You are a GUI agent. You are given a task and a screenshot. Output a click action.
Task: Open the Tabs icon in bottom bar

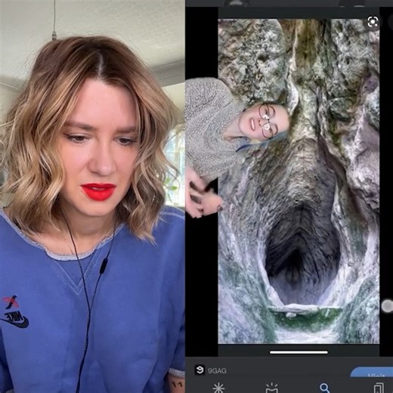pos(378,388)
